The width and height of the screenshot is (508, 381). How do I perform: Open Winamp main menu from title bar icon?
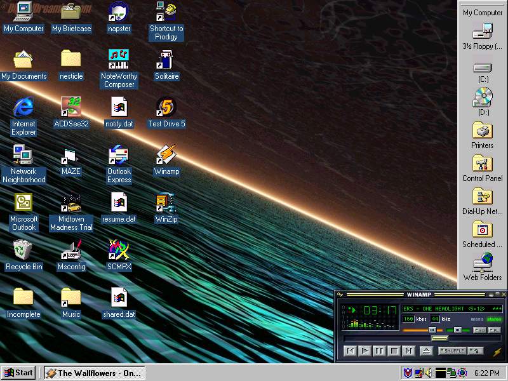point(340,295)
